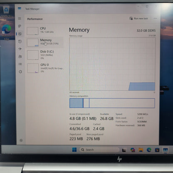Image resolution: width=173 pixels, height=173 pixels.
Task: Open the Windows Start button on taskbar
Action: tap(74, 150)
